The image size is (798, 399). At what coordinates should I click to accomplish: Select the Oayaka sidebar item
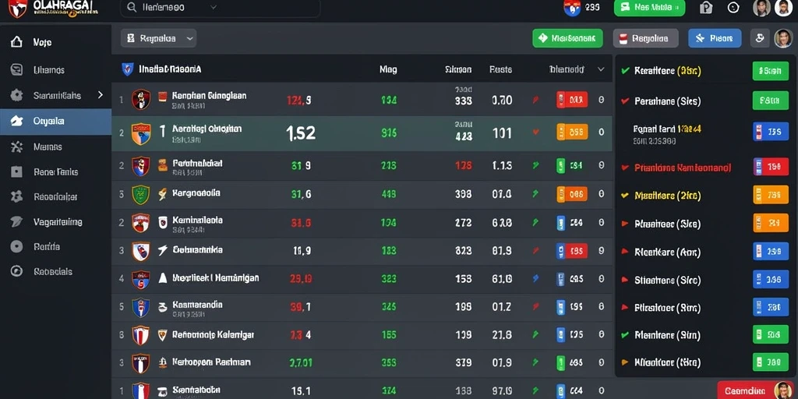[55, 121]
